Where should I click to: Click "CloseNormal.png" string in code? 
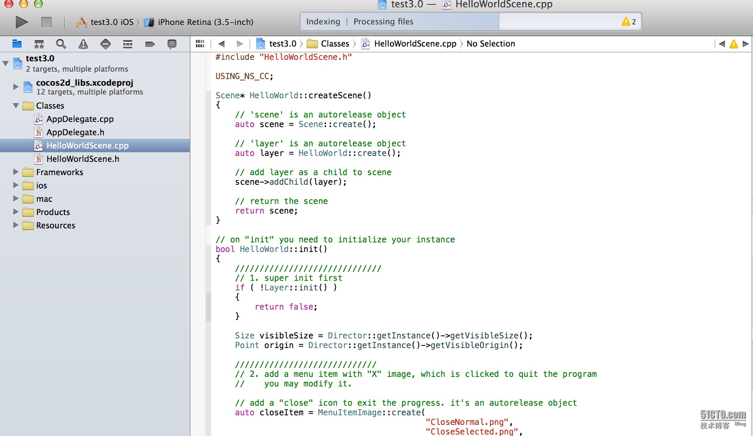pos(467,422)
